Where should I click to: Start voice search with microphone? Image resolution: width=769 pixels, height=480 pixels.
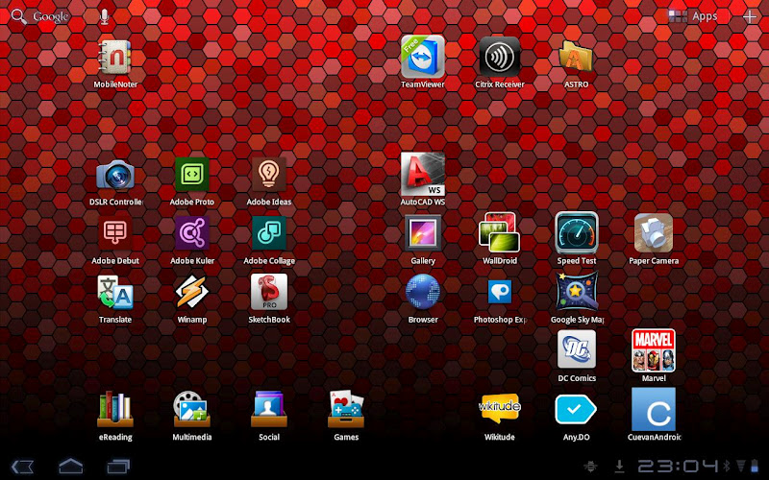tap(104, 16)
